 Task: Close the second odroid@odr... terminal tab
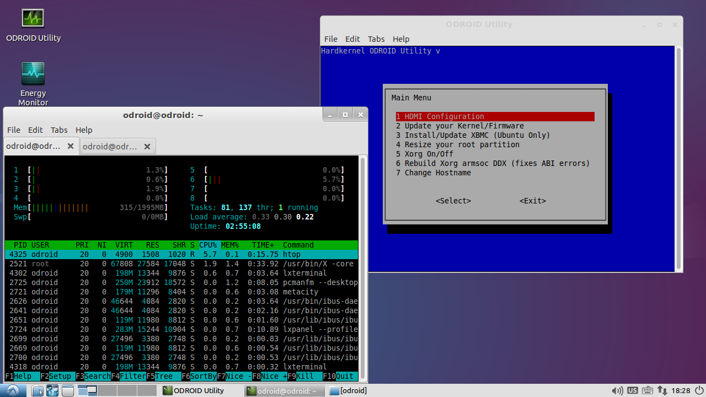pos(147,146)
